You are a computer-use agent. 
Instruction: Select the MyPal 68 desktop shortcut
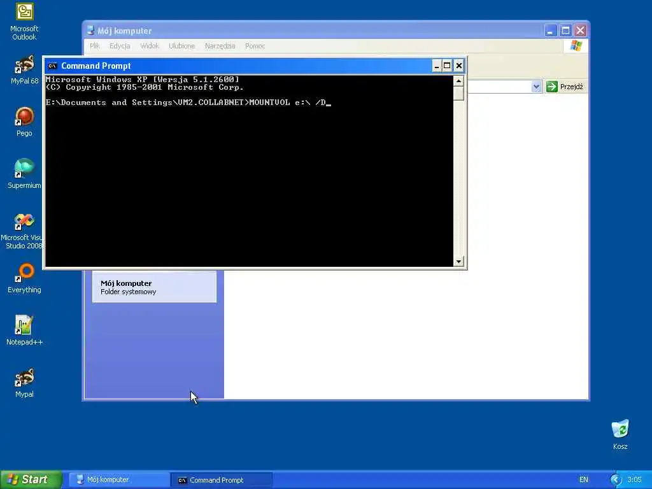24,69
